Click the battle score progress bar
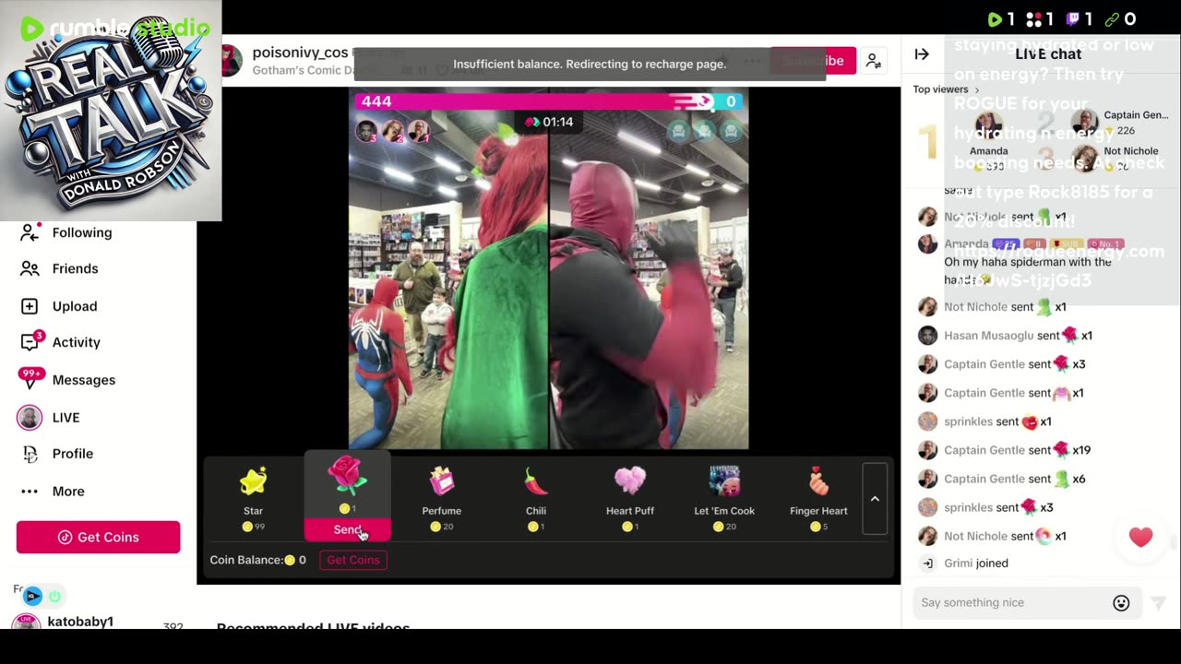Image resolution: width=1181 pixels, height=664 pixels. 549,101
